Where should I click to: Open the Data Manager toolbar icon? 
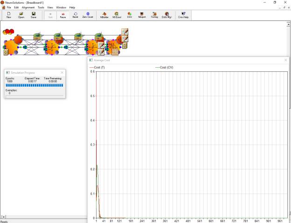tap(166, 15)
